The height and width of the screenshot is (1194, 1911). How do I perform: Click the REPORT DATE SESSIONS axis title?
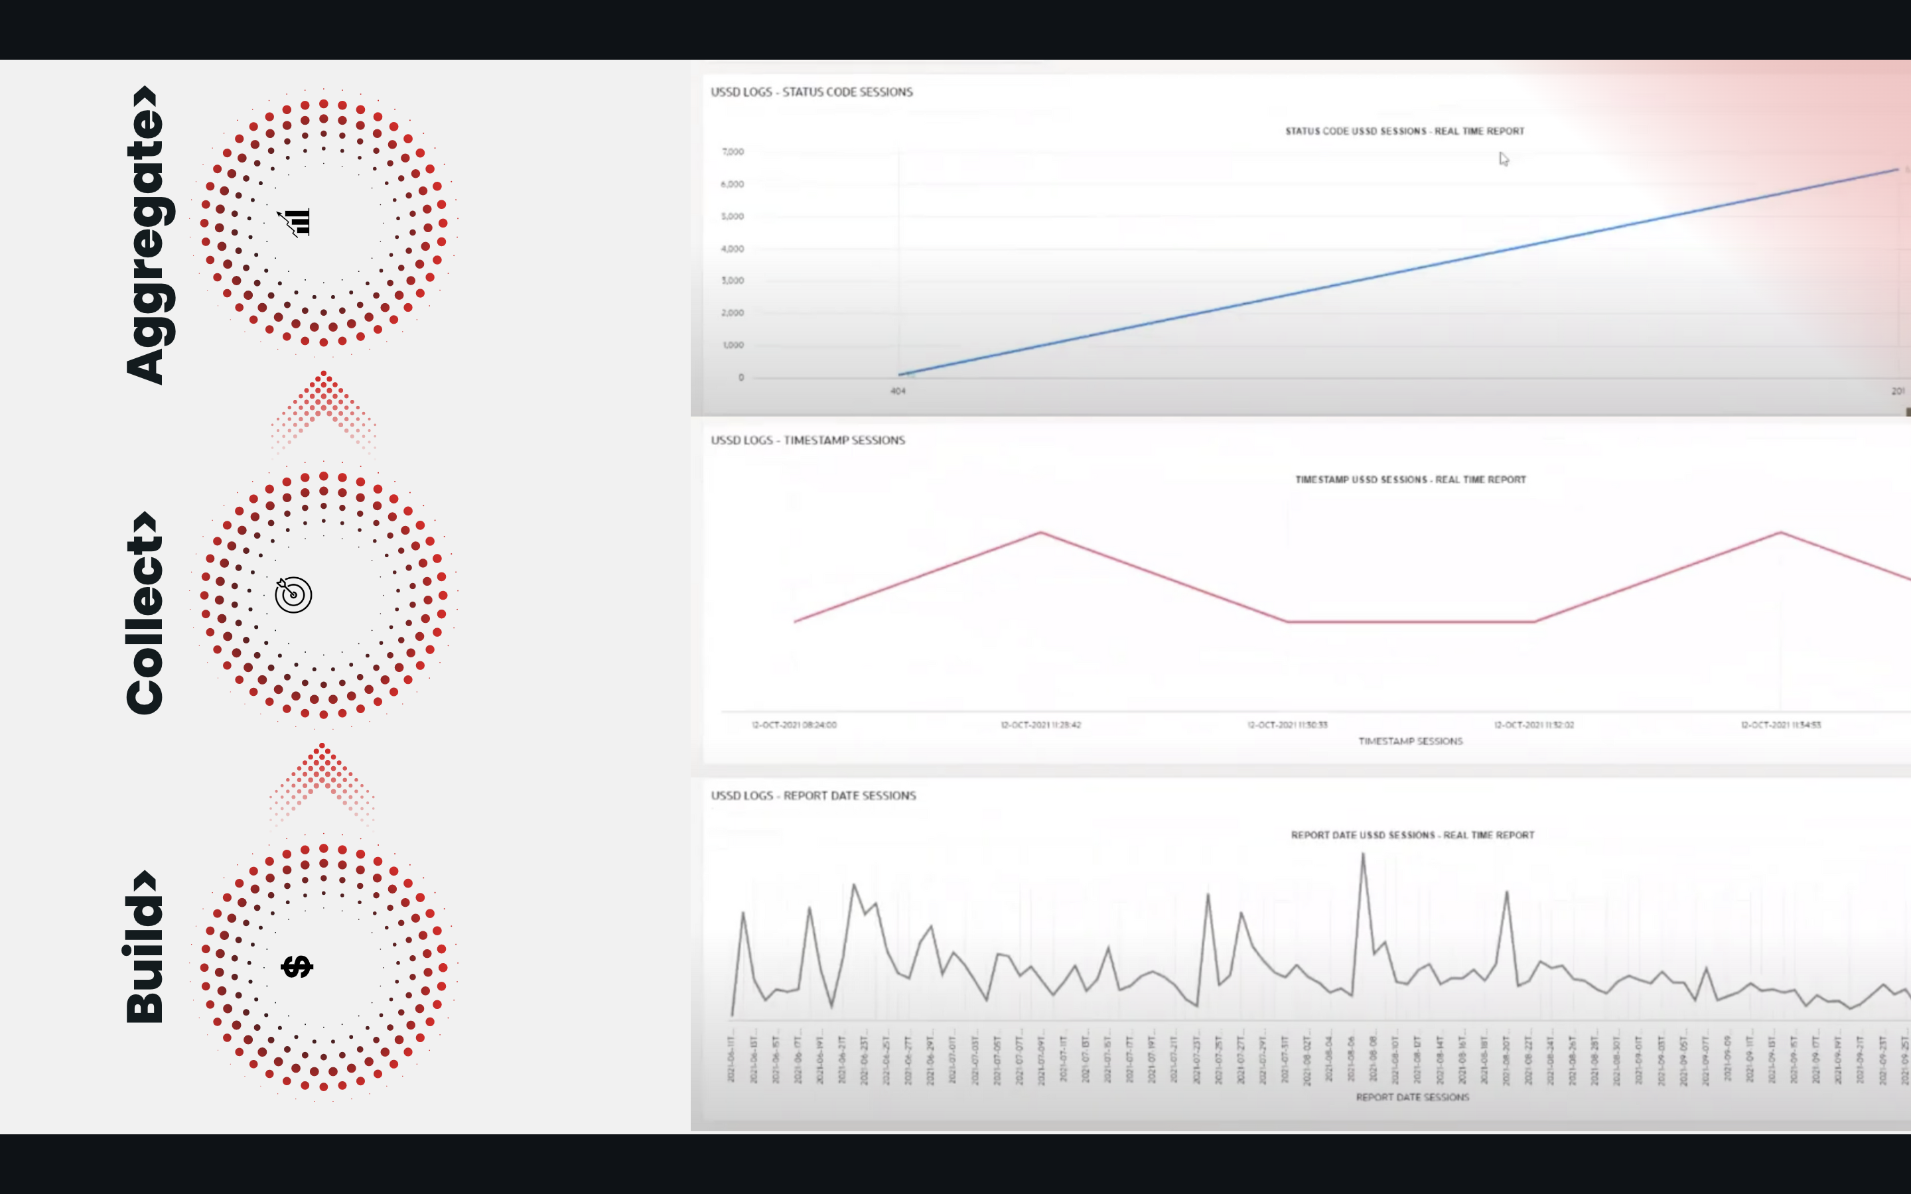(1412, 1097)
